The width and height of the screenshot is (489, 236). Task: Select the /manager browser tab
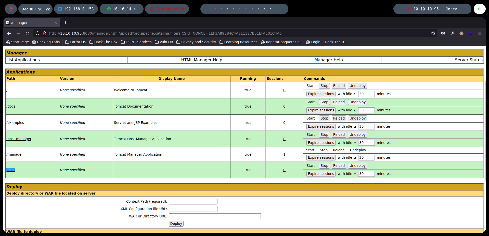(32, 23)
